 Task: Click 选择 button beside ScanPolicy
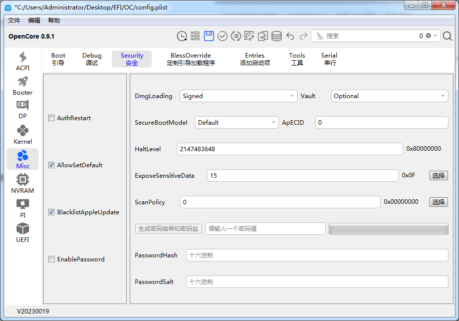click(x=438, y=202)
